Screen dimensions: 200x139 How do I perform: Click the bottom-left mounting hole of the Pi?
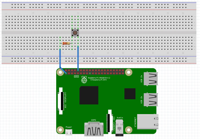coord(60,130)
